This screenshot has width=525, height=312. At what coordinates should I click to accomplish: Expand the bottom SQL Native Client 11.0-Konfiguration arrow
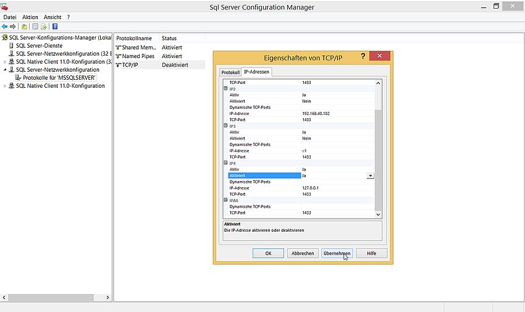[5, 86]
